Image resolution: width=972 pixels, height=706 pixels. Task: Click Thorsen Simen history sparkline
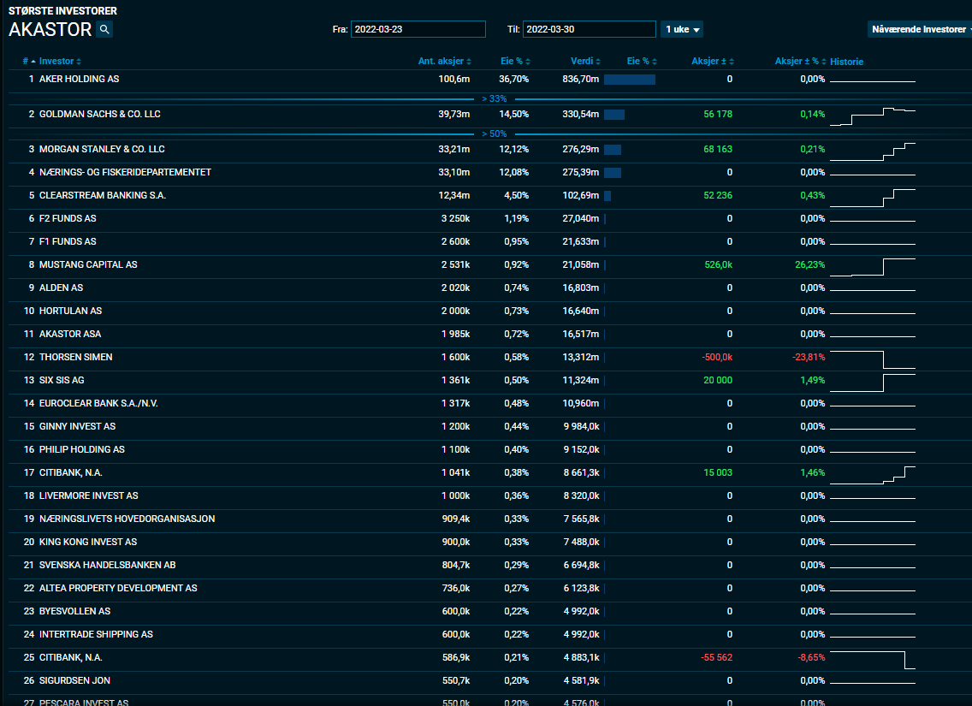coord(872,359)
